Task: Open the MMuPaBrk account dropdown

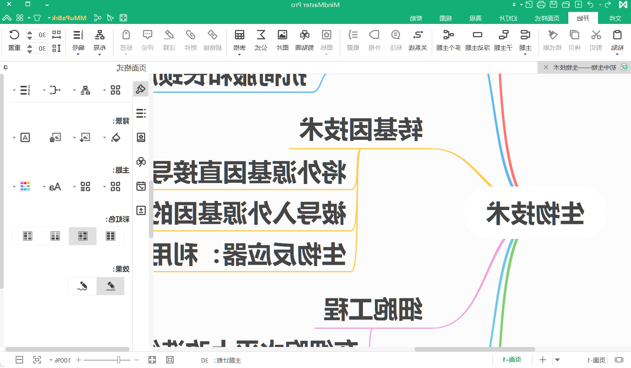Action: pos(49,18)
